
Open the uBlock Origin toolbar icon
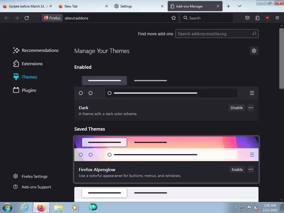point(267,18)
